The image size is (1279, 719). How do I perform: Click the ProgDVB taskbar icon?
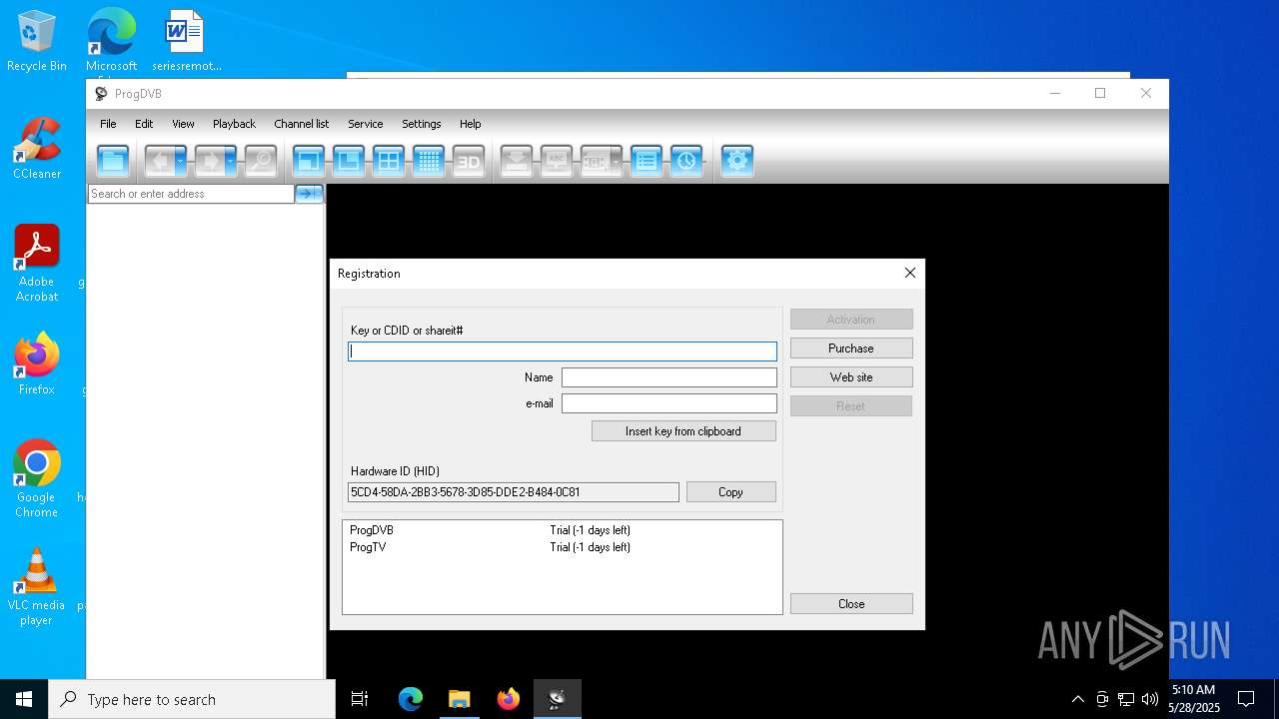pos(558,699)
